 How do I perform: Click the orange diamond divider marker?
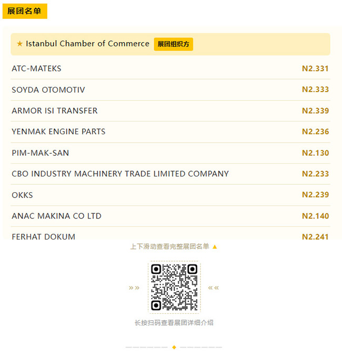click(174, 347)
